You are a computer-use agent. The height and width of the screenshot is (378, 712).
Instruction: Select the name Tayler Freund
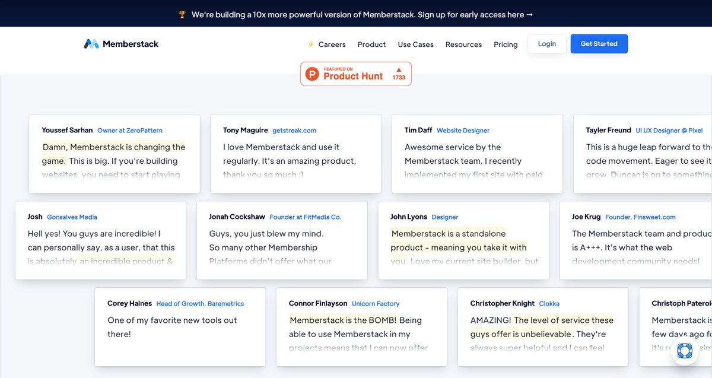[x=609, y=130]
